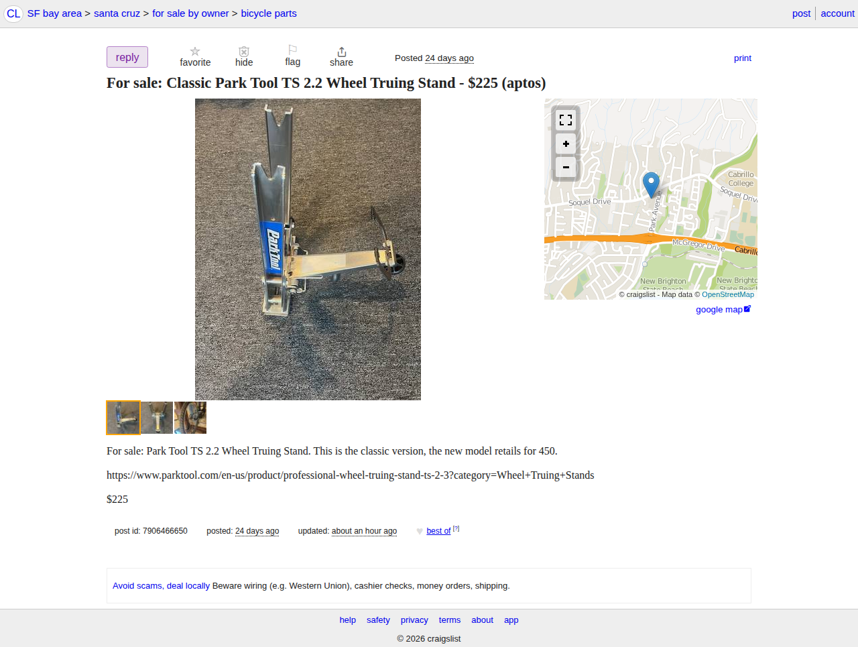Screen dimensions: 858x647
Task: Hide this posting with the hide icon
Action: [x=244, y=52]
